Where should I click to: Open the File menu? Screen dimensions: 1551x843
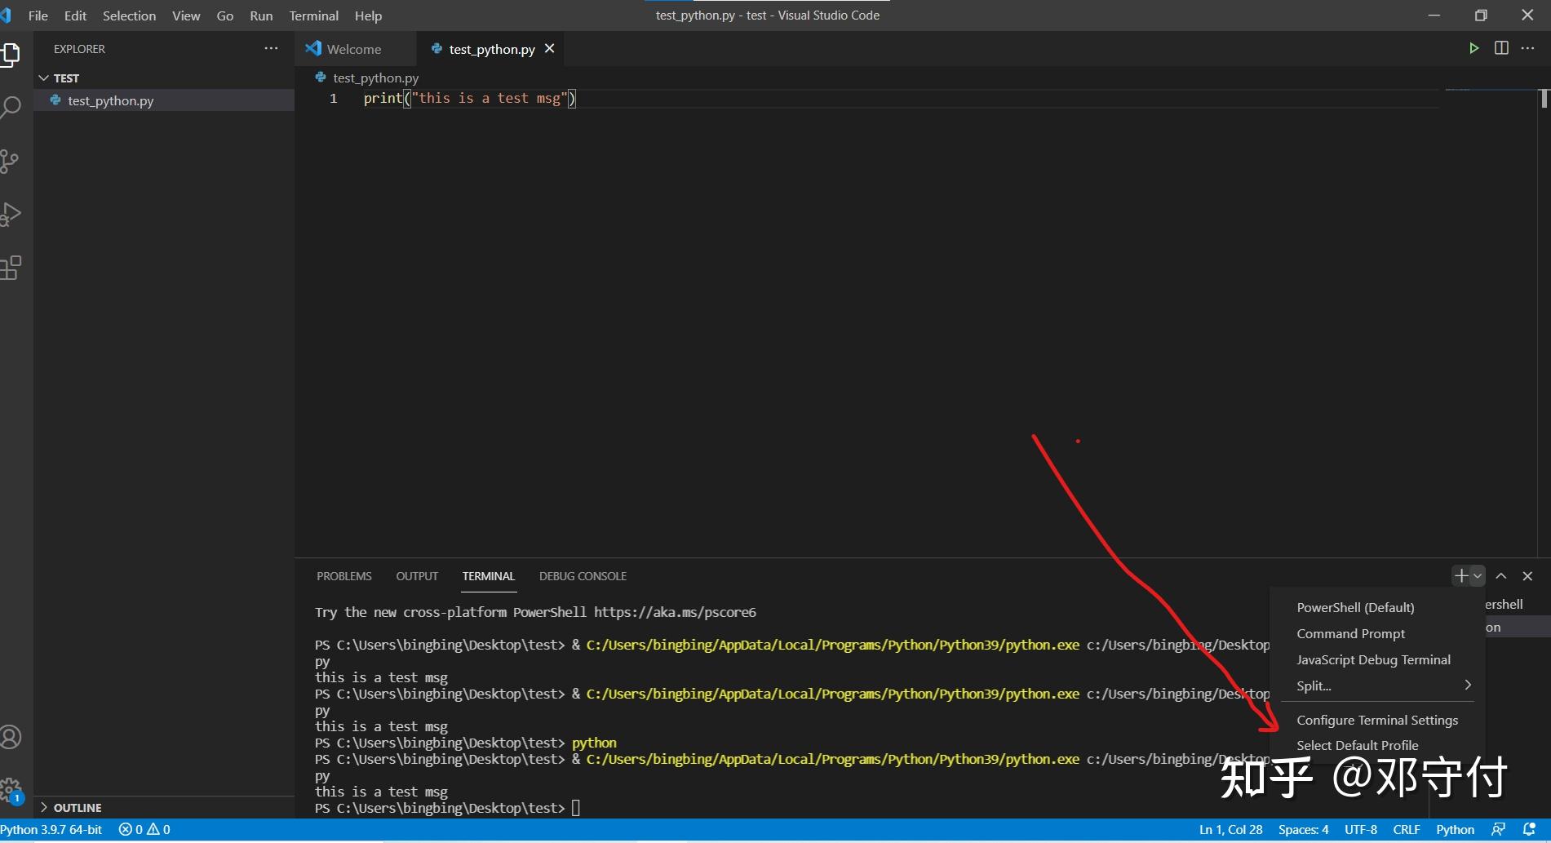38,16
